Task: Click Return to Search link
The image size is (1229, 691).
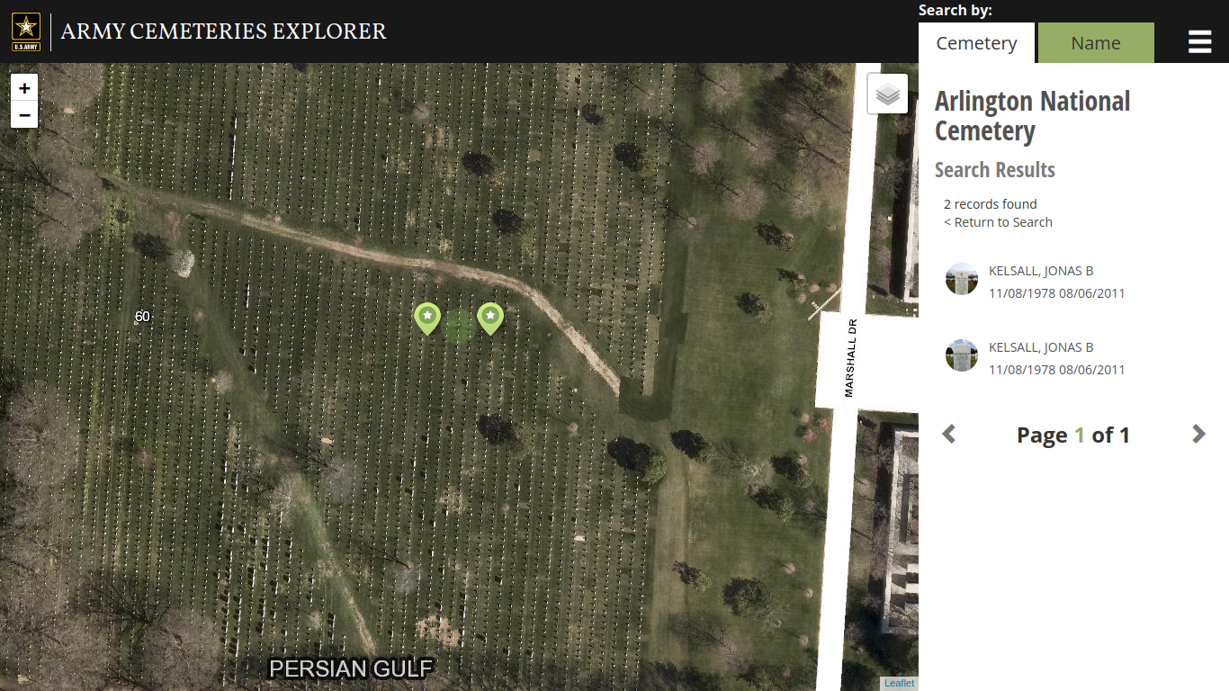Action: (x=998, y=222)
